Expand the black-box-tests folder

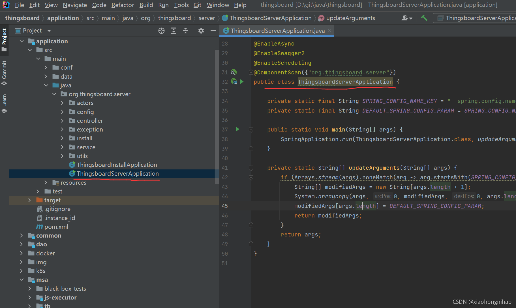[x=30, y=289]
